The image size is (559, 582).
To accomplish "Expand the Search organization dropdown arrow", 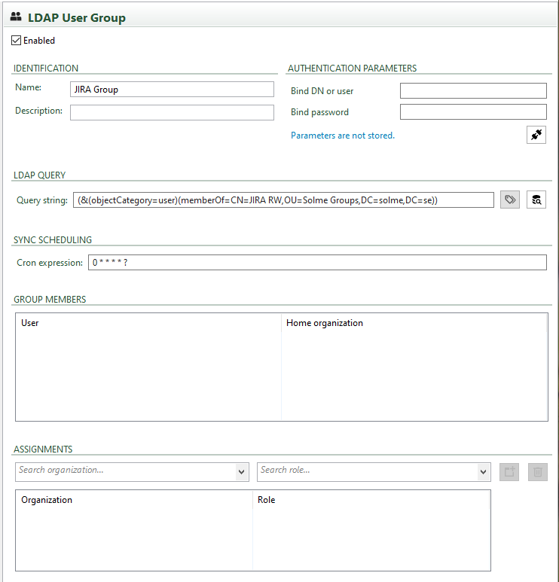I will [241, 472].
